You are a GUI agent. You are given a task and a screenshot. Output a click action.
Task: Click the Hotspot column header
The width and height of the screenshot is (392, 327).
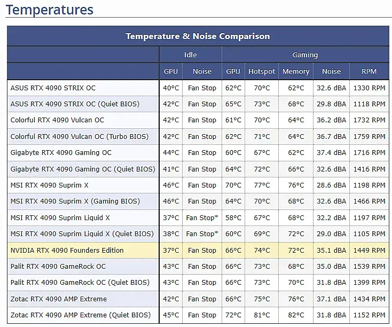[262, 71]
